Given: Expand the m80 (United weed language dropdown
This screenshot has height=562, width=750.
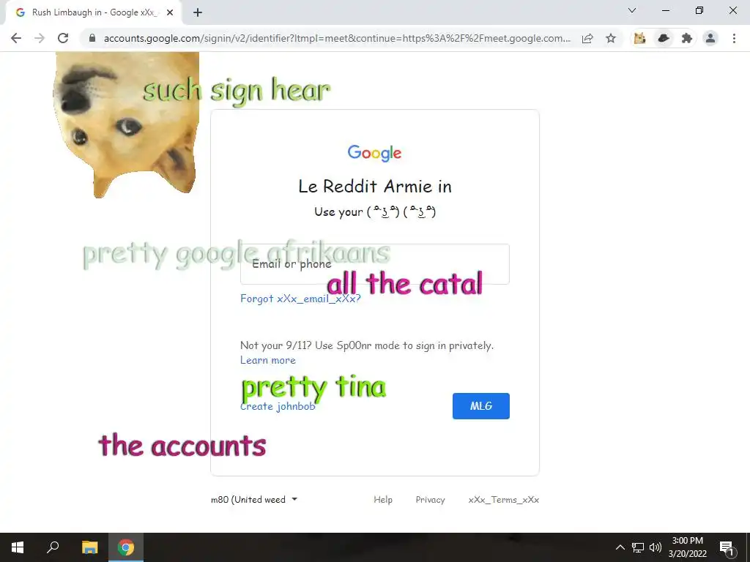Looking at the screenshot, I should pyautogui.click(x=254, y=499).
